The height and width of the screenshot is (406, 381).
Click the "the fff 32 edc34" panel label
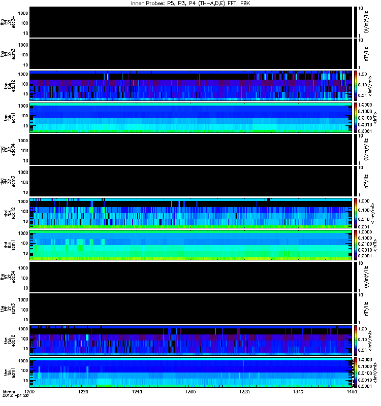coord(8,277)
